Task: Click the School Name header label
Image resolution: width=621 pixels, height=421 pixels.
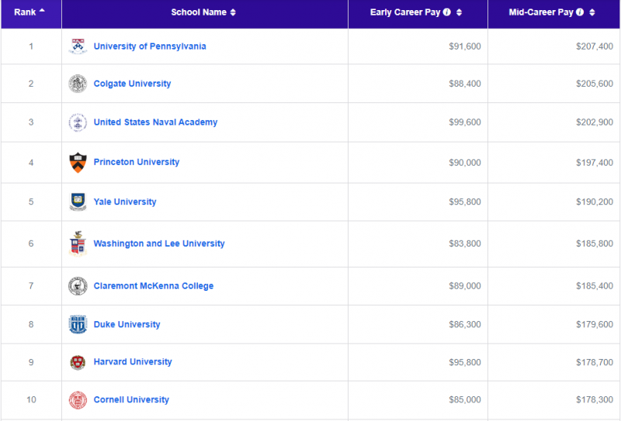Action: tap(199, 12)
